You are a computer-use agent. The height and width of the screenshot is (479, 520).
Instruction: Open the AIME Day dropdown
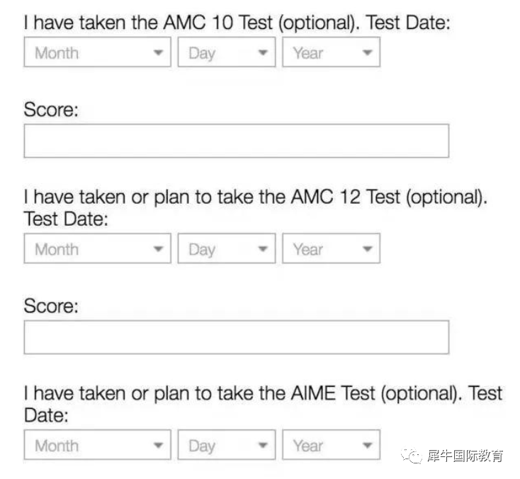coord(227,445)
